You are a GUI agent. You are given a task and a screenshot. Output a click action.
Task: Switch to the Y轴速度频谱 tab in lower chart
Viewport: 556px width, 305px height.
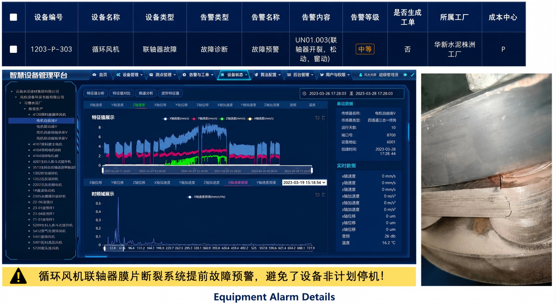click(266, 183)
